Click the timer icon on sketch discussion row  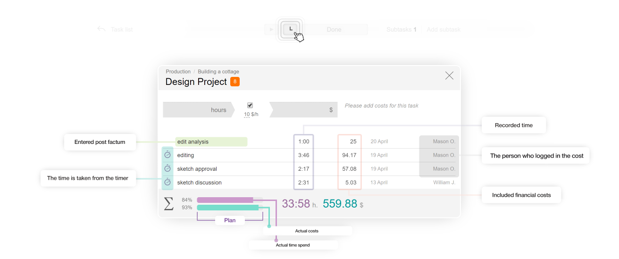(x=167, y=182)
